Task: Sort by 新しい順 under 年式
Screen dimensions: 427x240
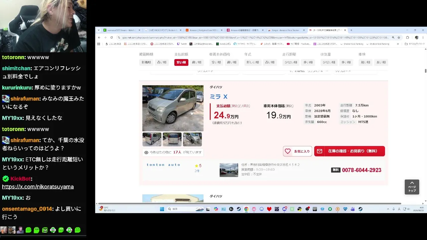Action: click(253, 62)
